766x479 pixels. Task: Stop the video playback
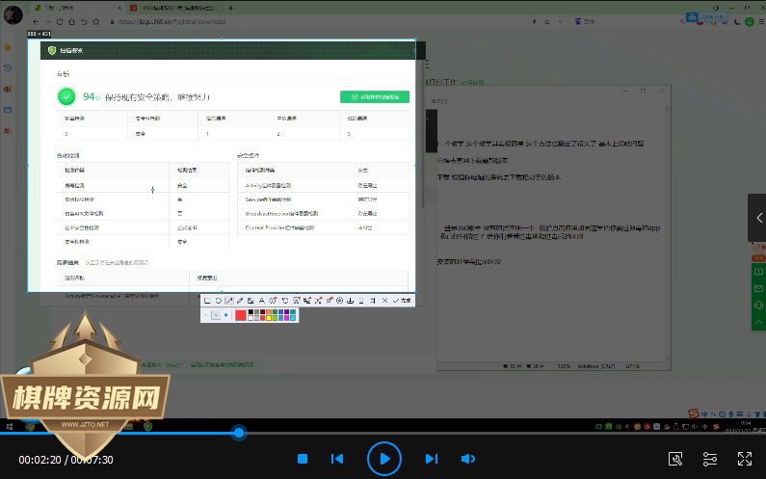coord(303,459)
